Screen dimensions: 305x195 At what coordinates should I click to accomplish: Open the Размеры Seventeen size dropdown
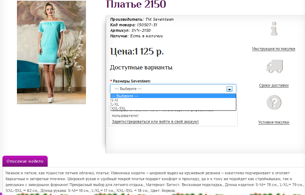tap(173, 89)
